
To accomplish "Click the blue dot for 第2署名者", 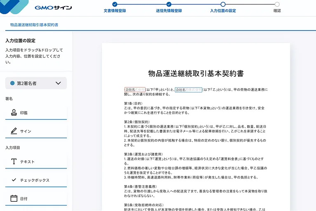I will pos(12,83).
